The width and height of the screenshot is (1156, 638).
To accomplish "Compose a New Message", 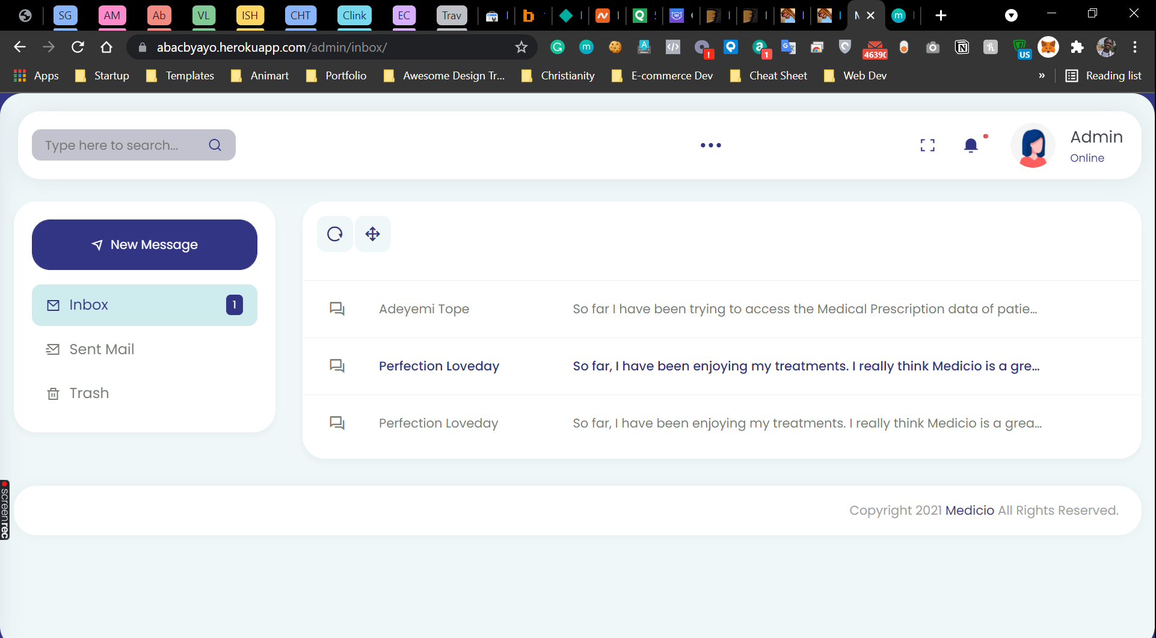I will pos(144,245).
